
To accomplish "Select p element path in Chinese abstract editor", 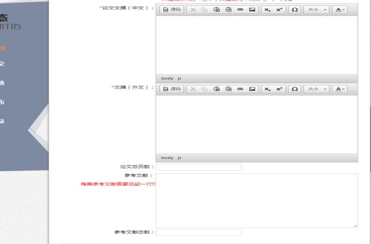I will (179, 78).
